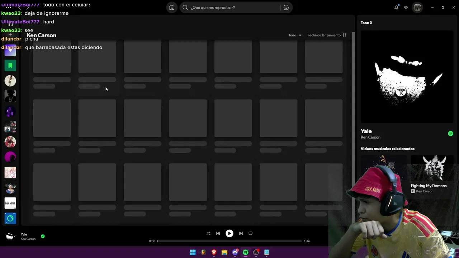Open File Explorer from the taskbar
The width and height of the screenshot is (459, 258).
(224, 252)
